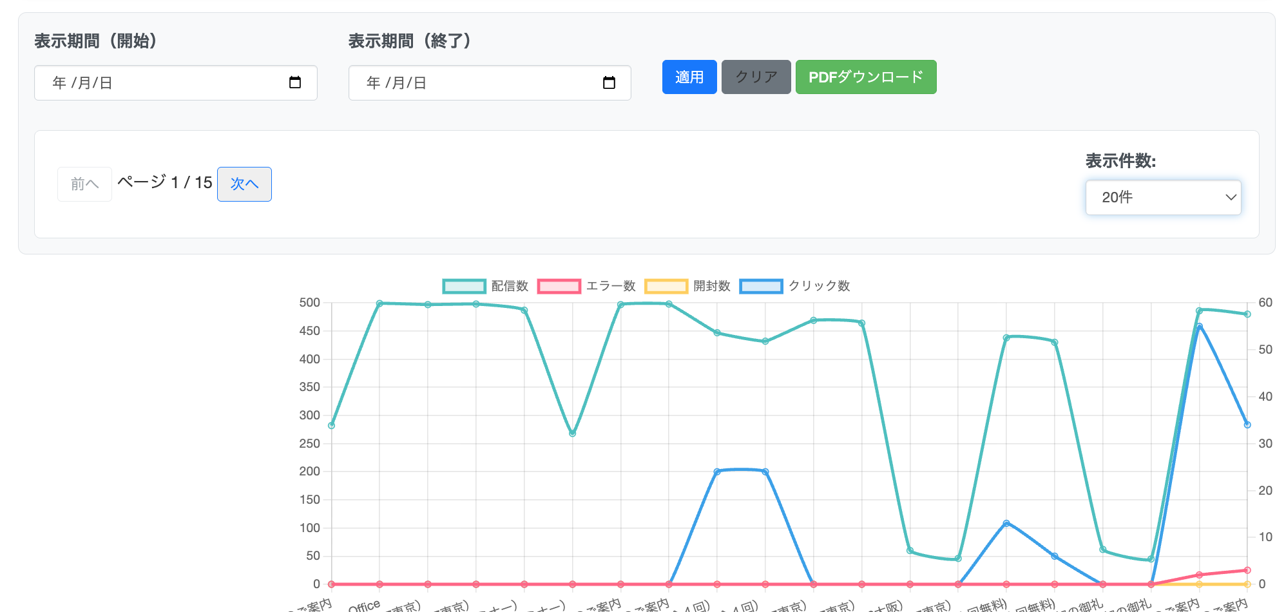Click the first 配信数 data point on chart
1286x612 pixels.
pyautogui.click(x=331, y=425)
